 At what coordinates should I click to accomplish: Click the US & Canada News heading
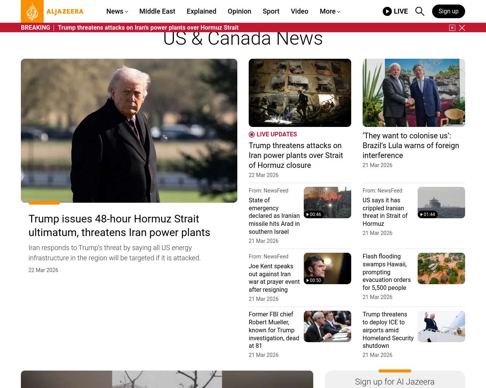[243, 39]
